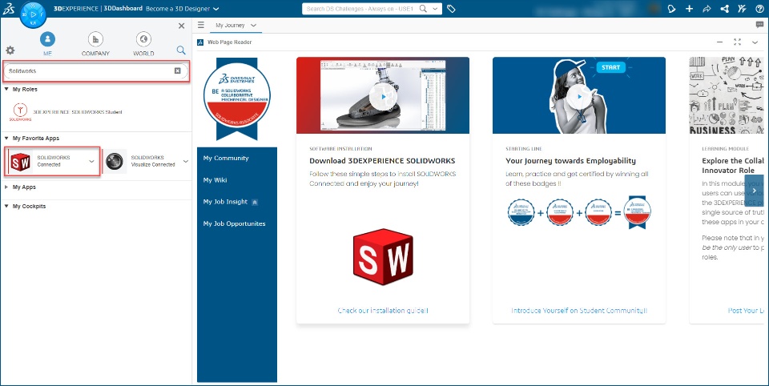Click the business plan sketch thumbnail

tap(727, 95)
